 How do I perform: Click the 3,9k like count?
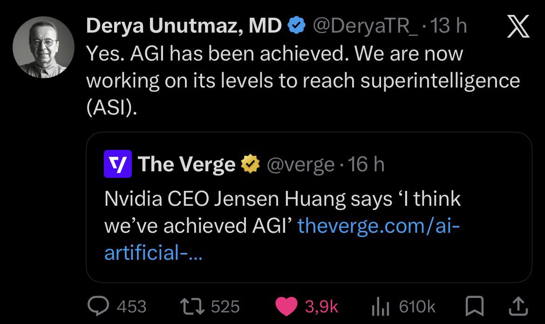(x=322, y=306)
